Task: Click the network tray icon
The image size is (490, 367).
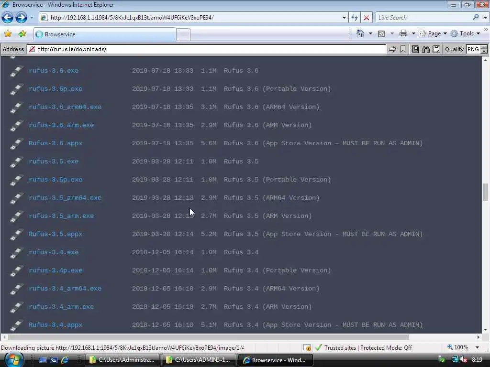Action: pos(455,360)
